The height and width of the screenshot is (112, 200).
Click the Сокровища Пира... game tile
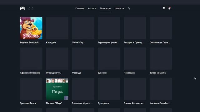click(161, 28)
